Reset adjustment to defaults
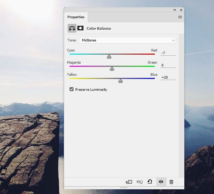 150,182
